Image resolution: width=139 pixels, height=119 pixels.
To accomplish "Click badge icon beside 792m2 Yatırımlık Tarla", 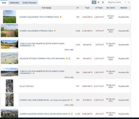I will click(61, 17).
